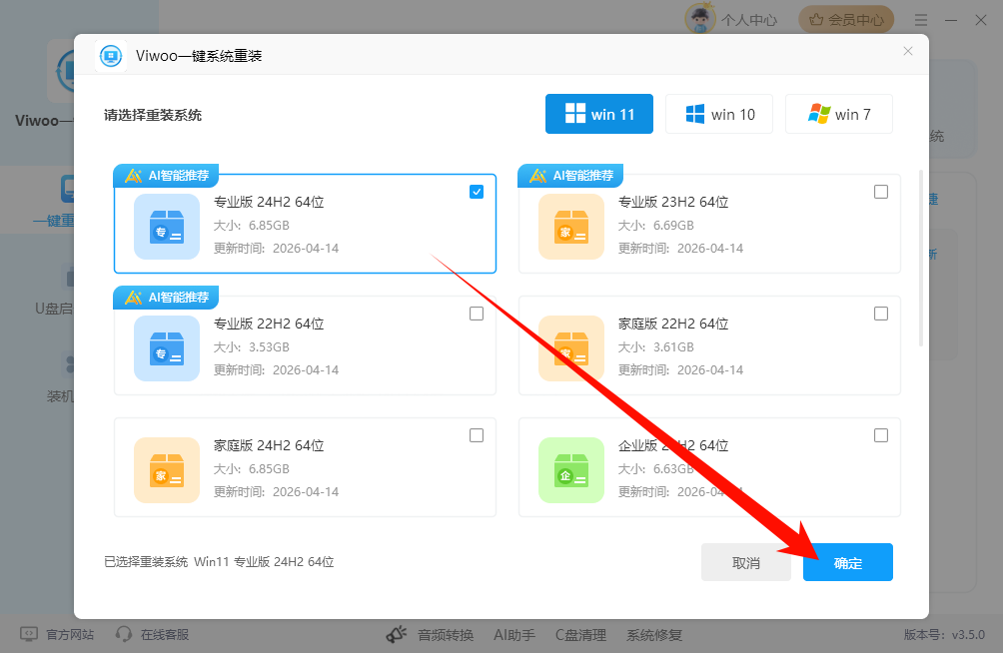The image size is (1003, 653).
Task: Click the 家庭版 24H2 orange package icon
Action: click(x=167, y=470)
